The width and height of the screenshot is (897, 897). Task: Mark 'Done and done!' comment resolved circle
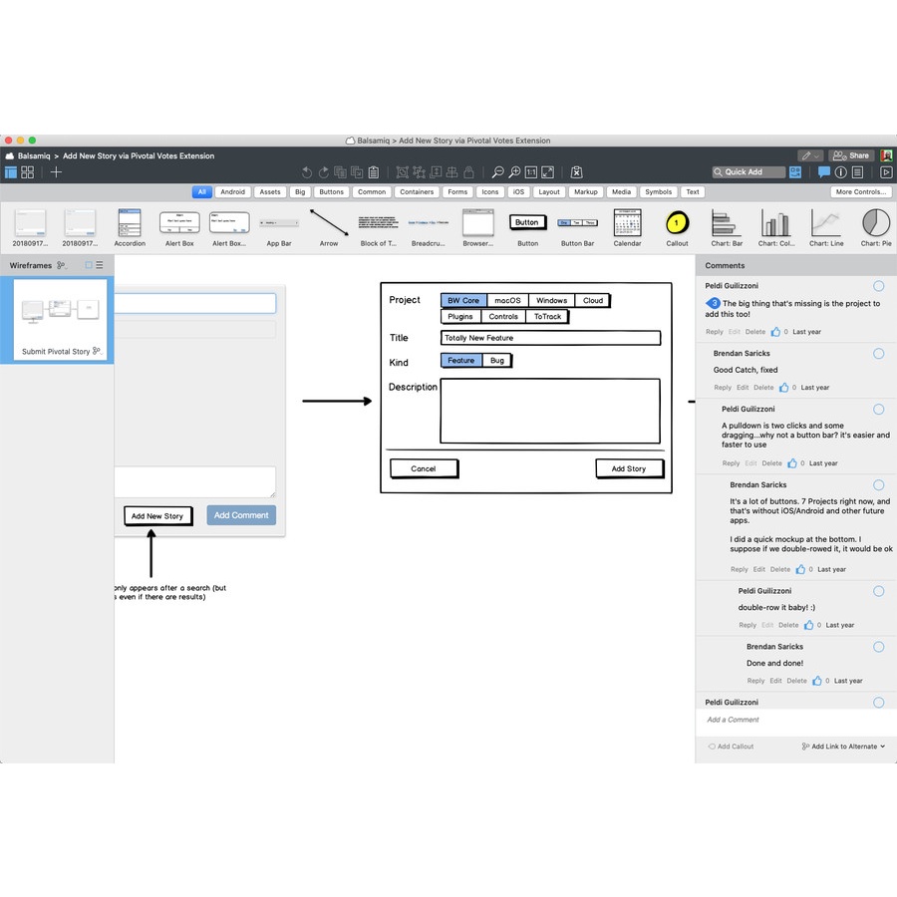878,647
